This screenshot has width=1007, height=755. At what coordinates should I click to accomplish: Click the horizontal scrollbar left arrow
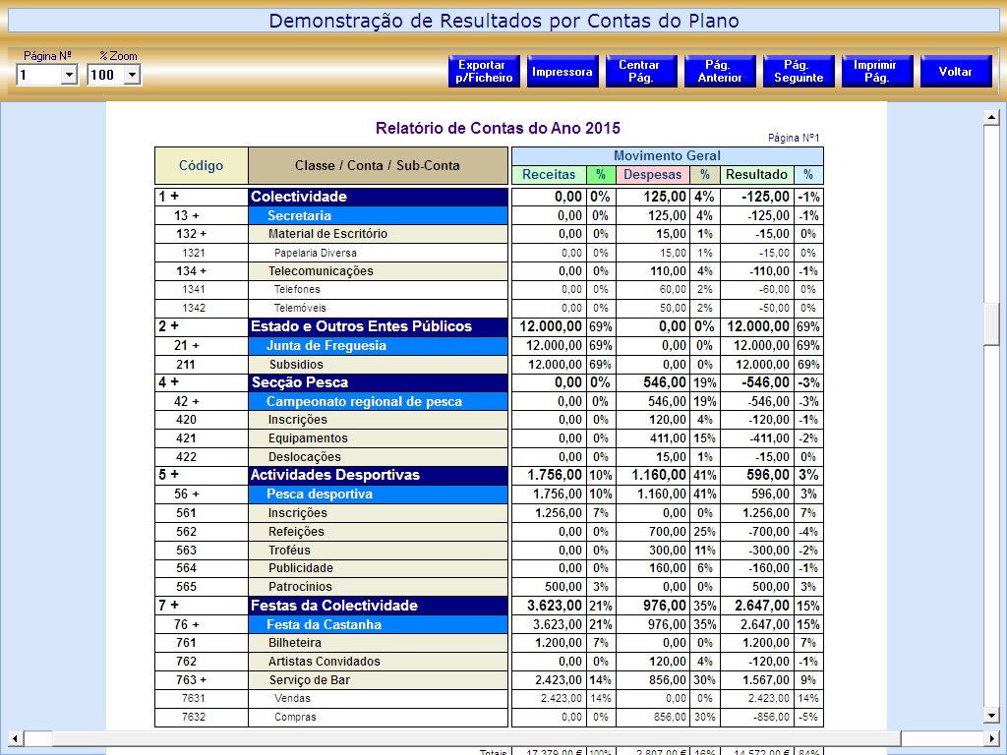[x=15, y=738]
